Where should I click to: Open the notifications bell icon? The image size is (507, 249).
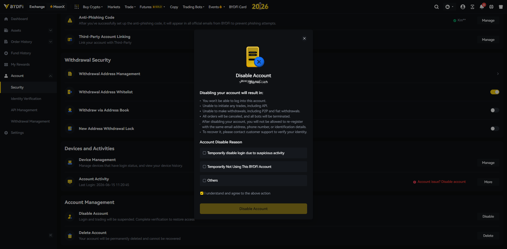[482, 7]
